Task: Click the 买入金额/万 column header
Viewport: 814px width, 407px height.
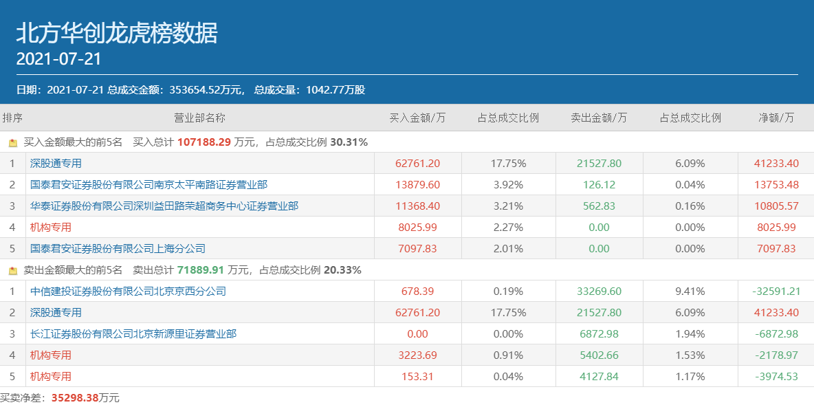Action: pos(417,118)
